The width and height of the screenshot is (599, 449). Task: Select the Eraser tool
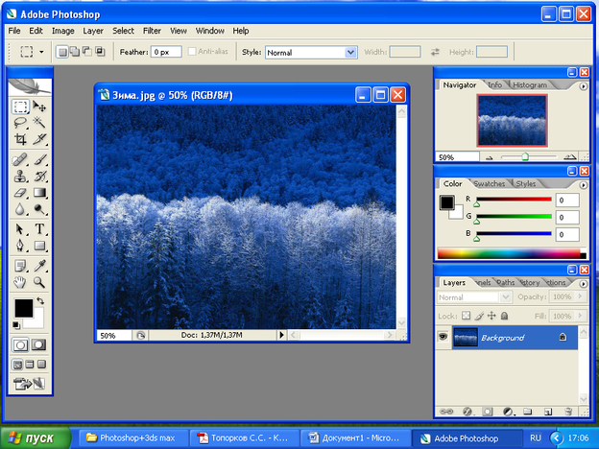pyautogui.click(x=20, y=193)
